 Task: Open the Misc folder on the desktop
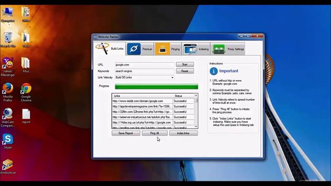26,65
